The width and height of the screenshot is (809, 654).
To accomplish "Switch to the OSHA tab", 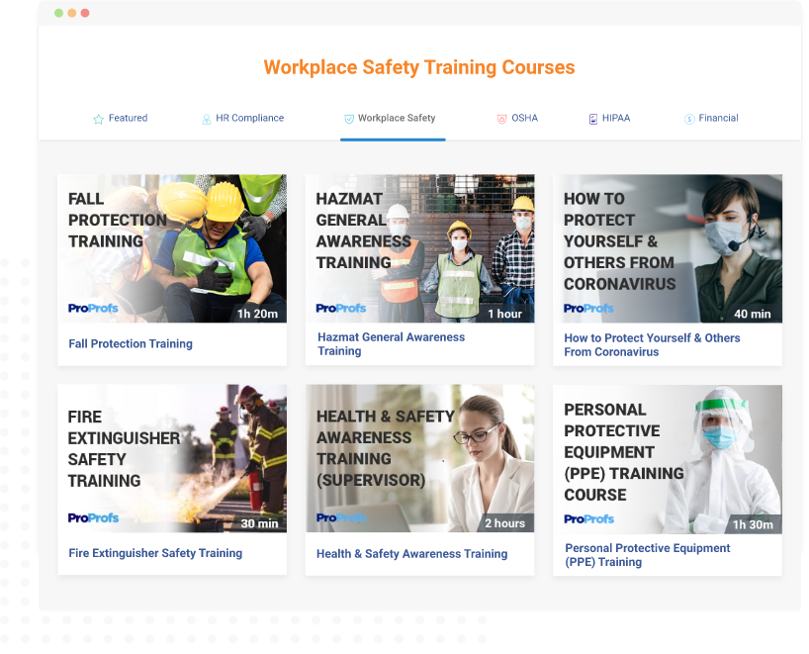I will point(515,118).
